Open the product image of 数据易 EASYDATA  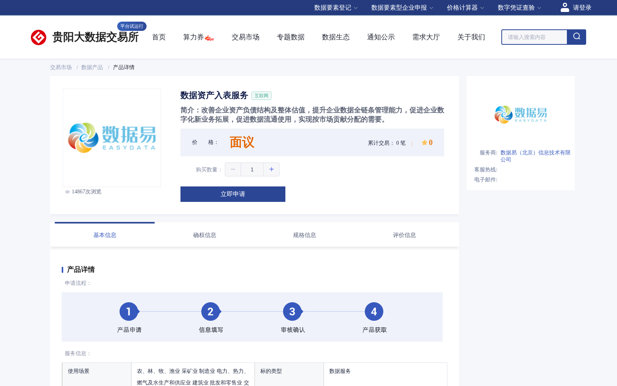click(x=112, y=138)
